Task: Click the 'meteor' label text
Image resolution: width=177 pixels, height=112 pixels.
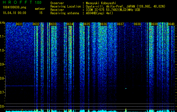Action: click(x=40, y=9)
